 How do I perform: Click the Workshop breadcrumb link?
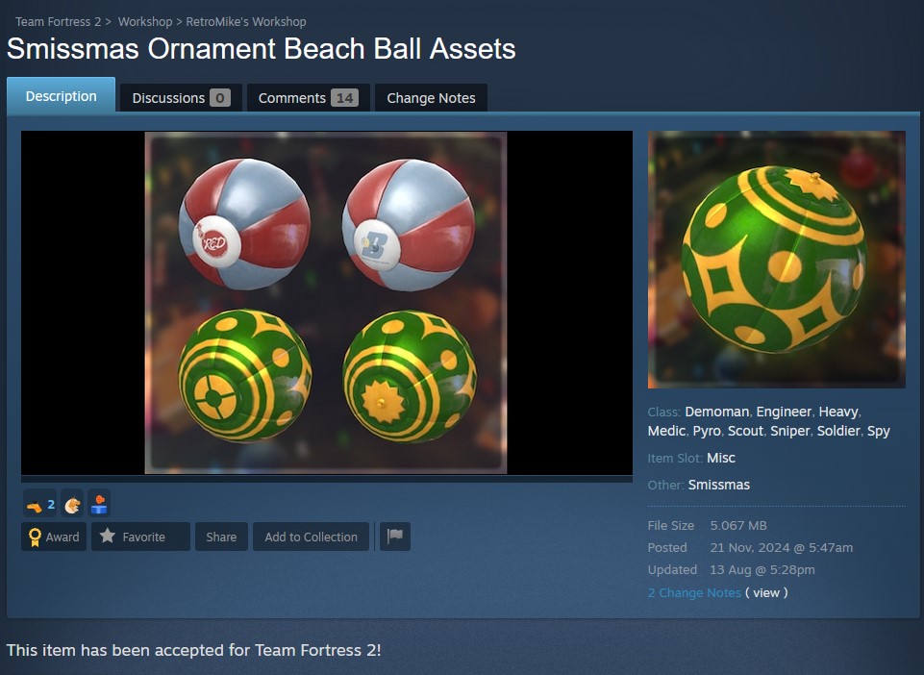[x=145, y=22]
